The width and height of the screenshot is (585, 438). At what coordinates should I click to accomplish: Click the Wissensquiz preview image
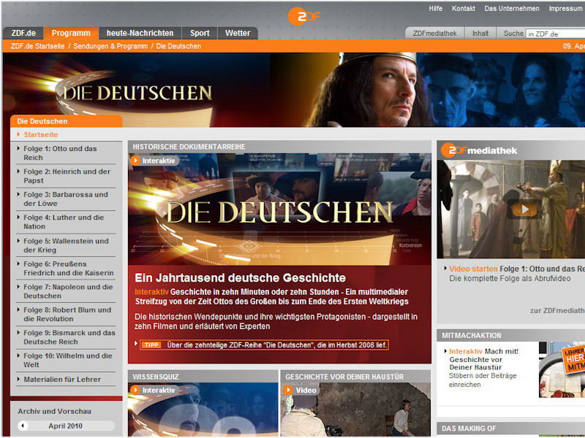pos(203,410)
